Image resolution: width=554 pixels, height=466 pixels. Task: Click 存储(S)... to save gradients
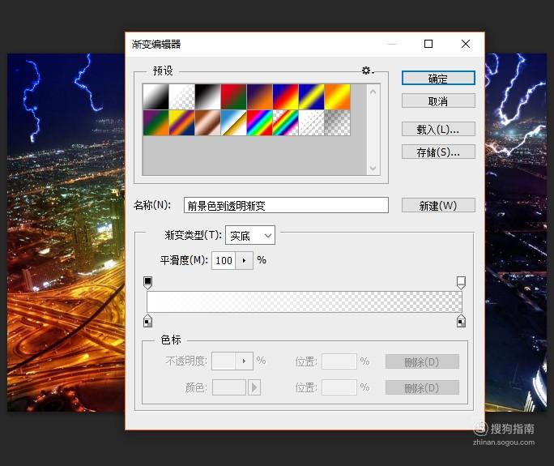438,152
